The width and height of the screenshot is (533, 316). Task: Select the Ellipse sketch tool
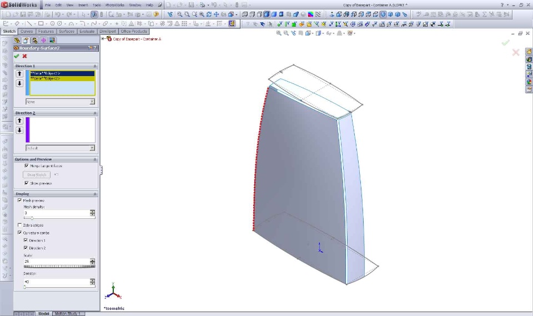point(105,24)
